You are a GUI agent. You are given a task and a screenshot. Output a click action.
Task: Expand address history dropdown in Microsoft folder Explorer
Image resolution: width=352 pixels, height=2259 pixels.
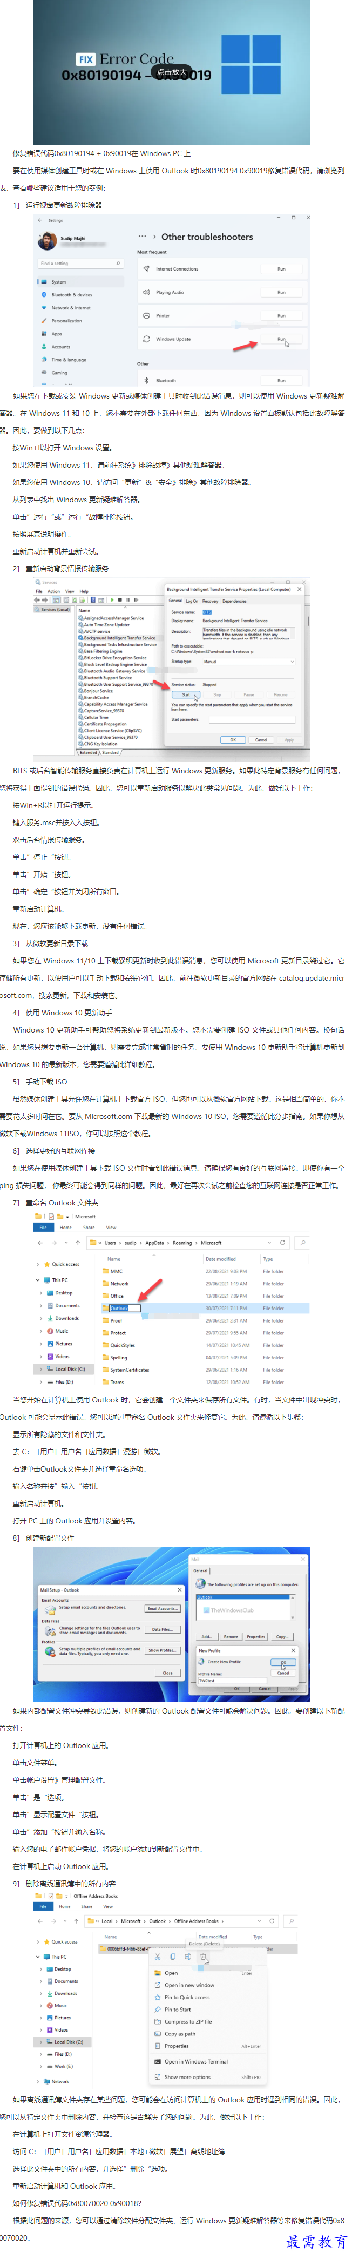pyautogui.click(x=269, y=1243)
